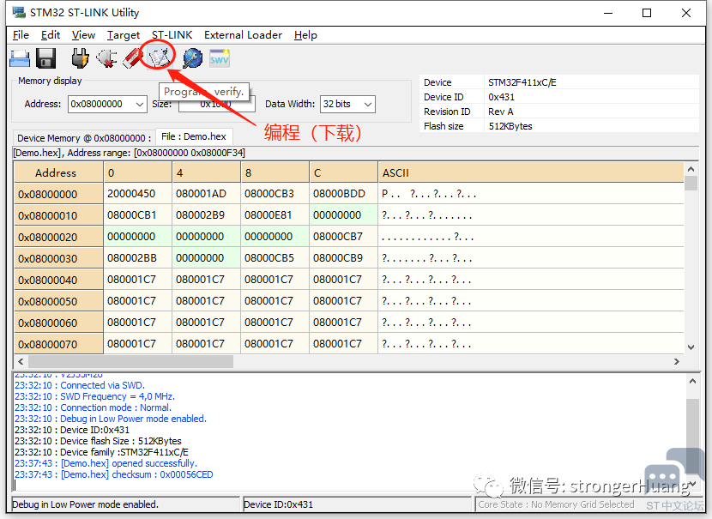Select cell 08000CB5 in memory grid
The height and width of the screenshot is (519, 712).
(x=275, y=258)
